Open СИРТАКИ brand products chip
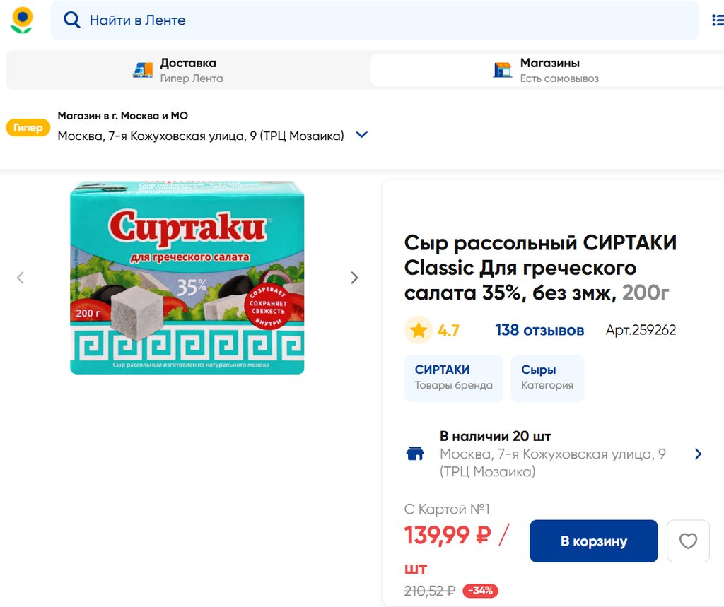The image size is (724, 607). 453,377
